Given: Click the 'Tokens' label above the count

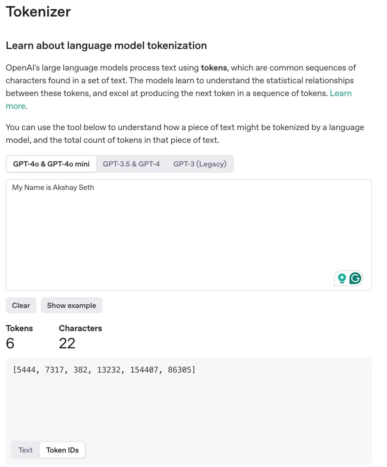Looking at the screenshot, I should [19, 328].
